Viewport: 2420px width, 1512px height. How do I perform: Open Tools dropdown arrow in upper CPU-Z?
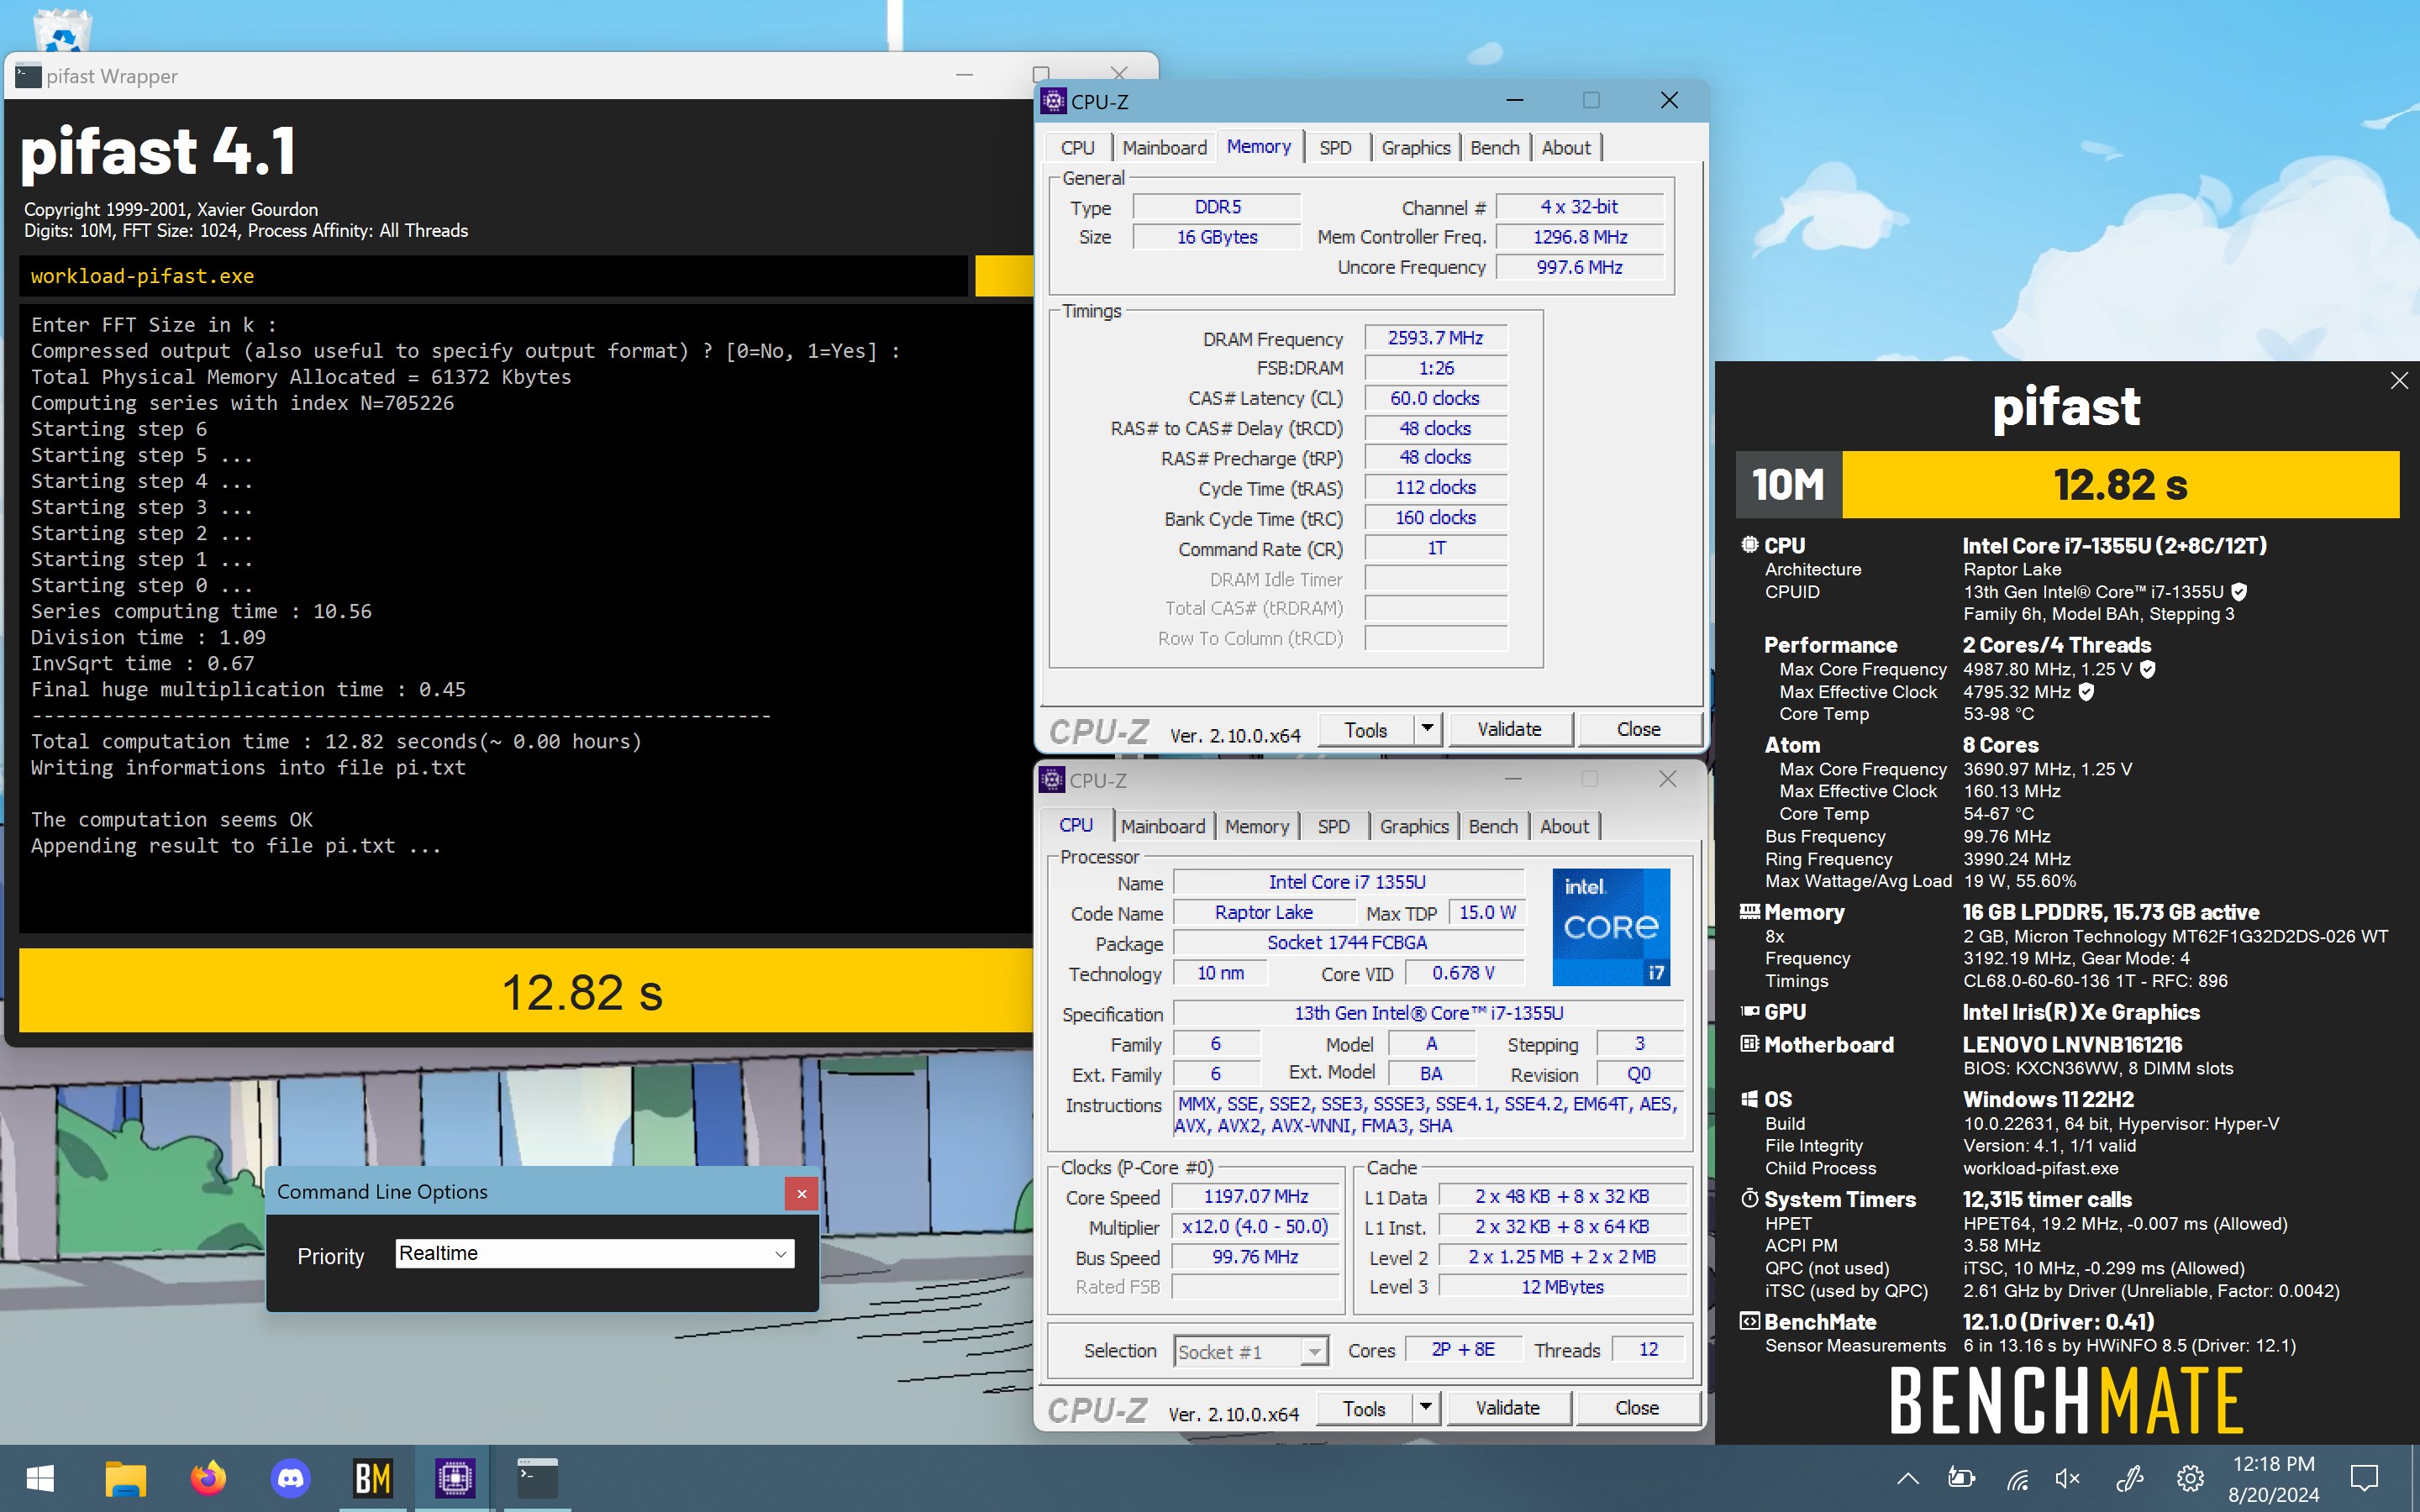click(x=1427, y=729)
